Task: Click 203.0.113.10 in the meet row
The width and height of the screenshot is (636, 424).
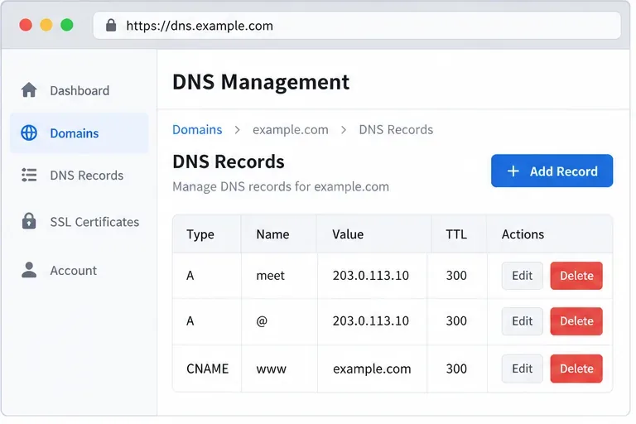Action: pos(371,276)
